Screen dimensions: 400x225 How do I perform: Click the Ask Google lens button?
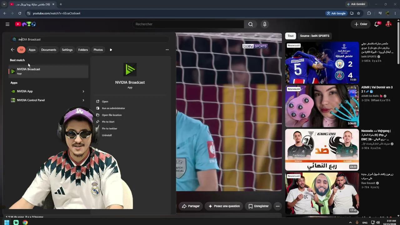coord(336,13)
